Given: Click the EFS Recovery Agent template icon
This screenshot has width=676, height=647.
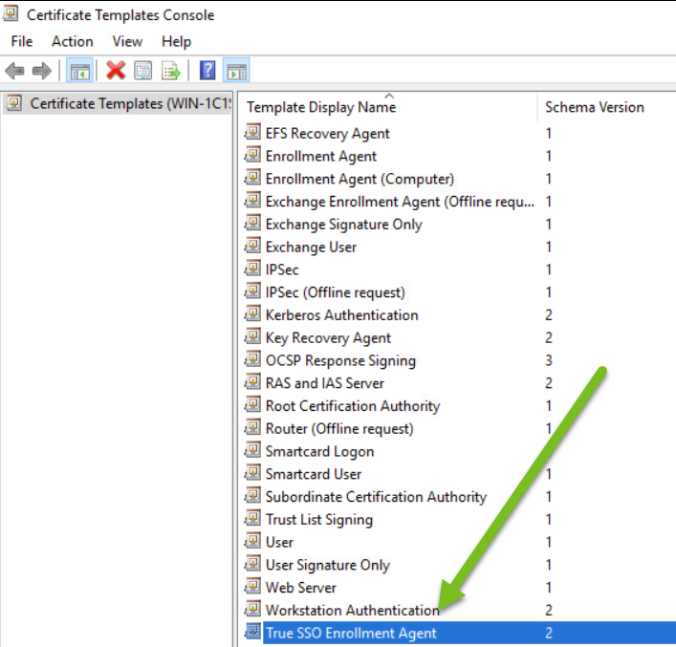Looking at the screenshot, I should point(252,132).
